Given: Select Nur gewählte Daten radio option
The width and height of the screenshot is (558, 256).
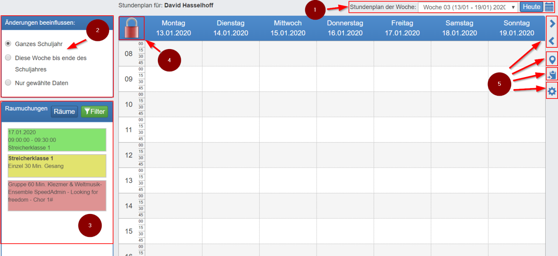Looking at the screenshot, I should pyautogui.click(x=8, y=82).
